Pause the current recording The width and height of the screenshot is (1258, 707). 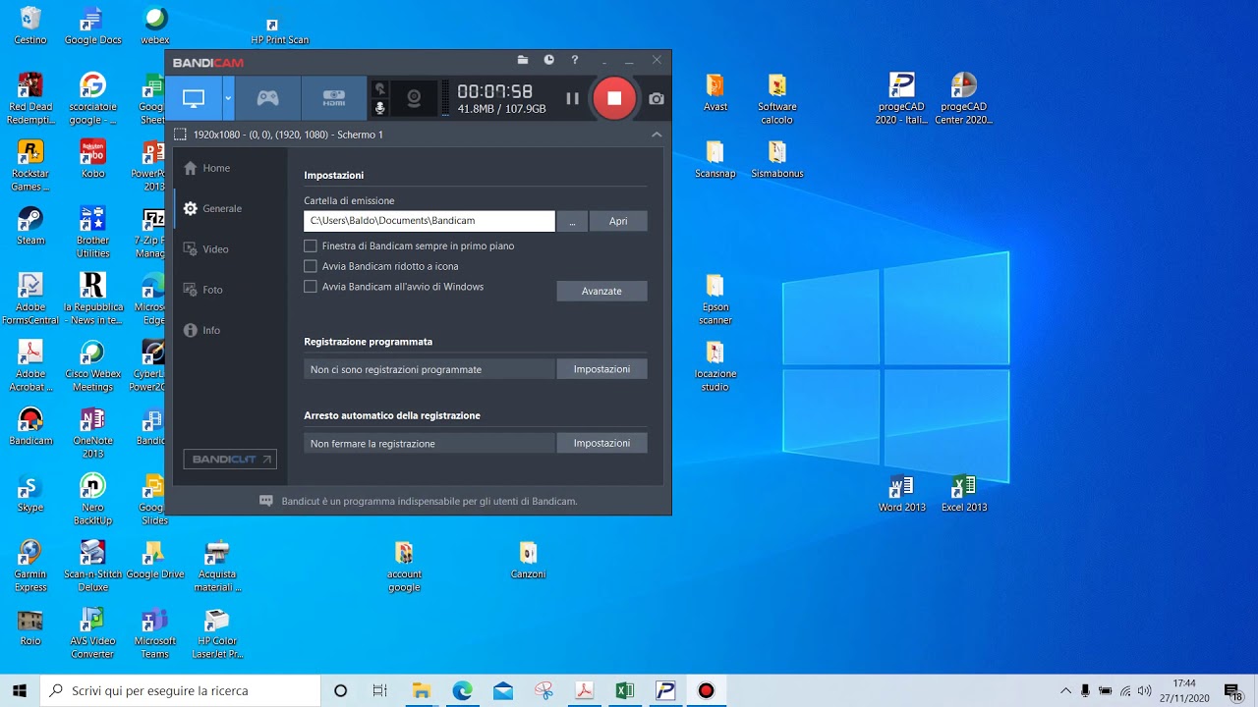(572, 98)
